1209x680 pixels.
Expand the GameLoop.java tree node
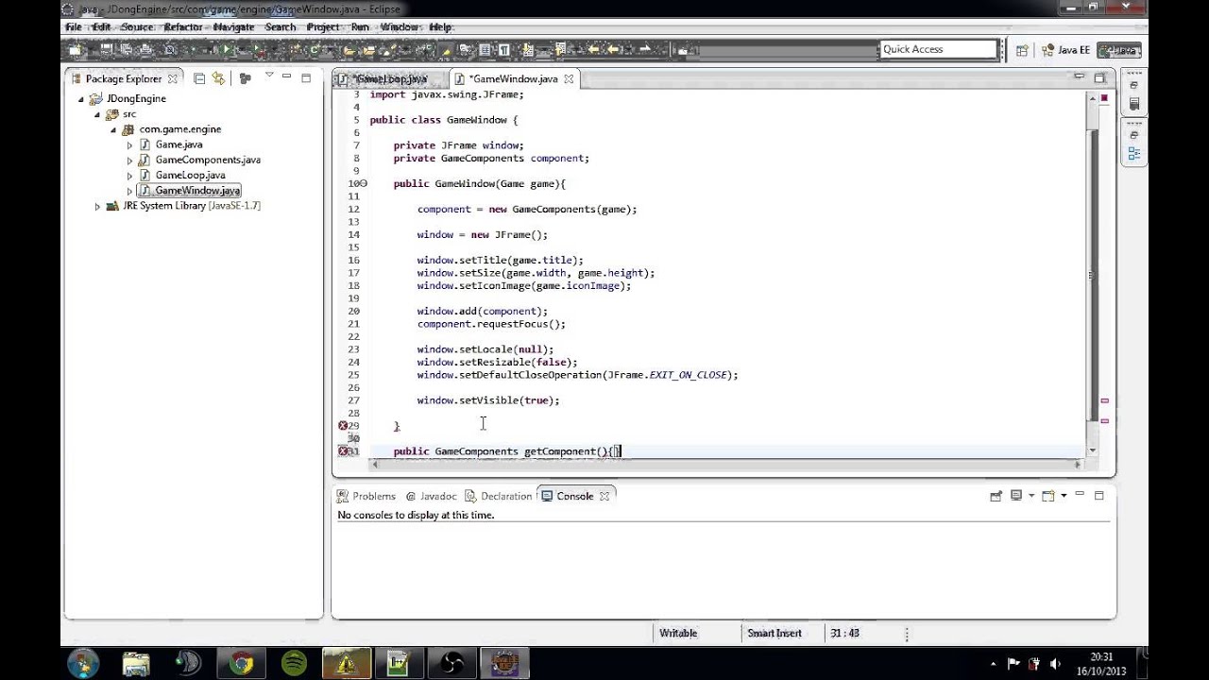coord(130,176)
